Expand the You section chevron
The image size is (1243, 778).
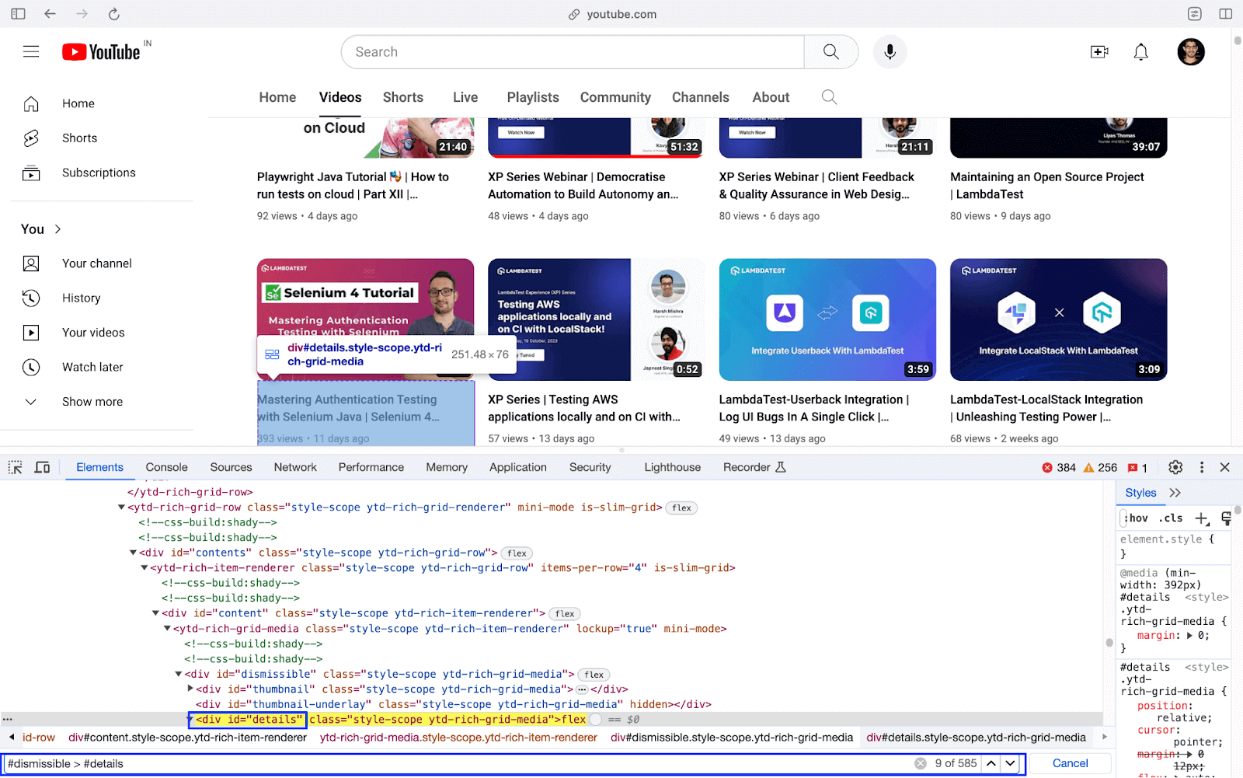pos(57,229)
